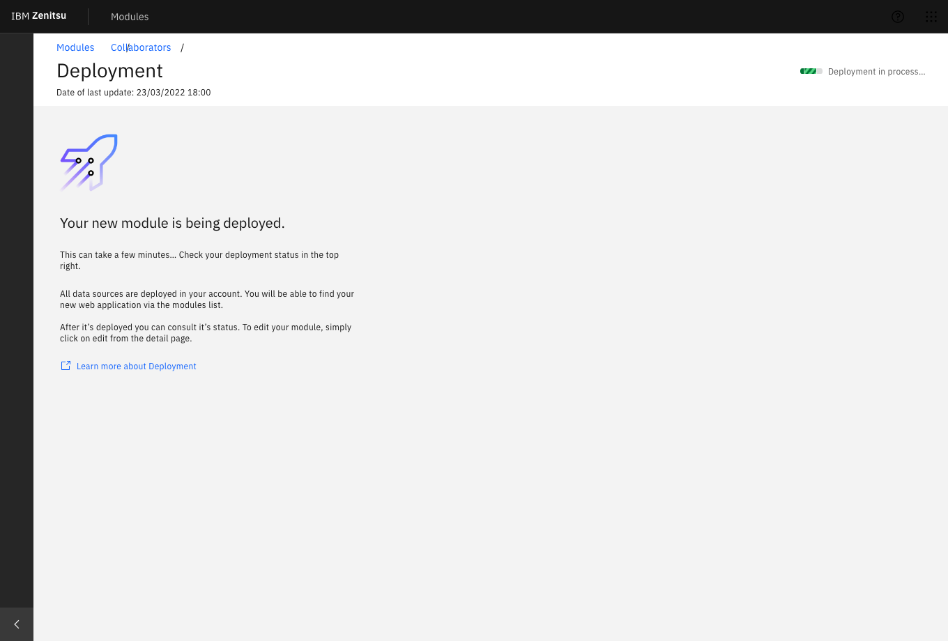Image resolution: width=948 pixels, height=641 pixels.
Task: Go to the Modules breadcrumb link
Action: point(75,47)
